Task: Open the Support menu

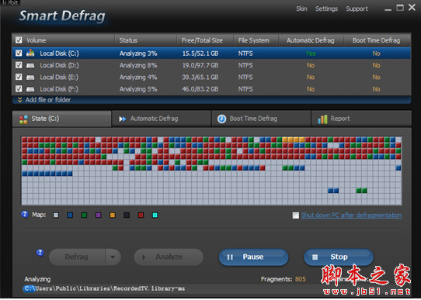Action: click(357, 9)
